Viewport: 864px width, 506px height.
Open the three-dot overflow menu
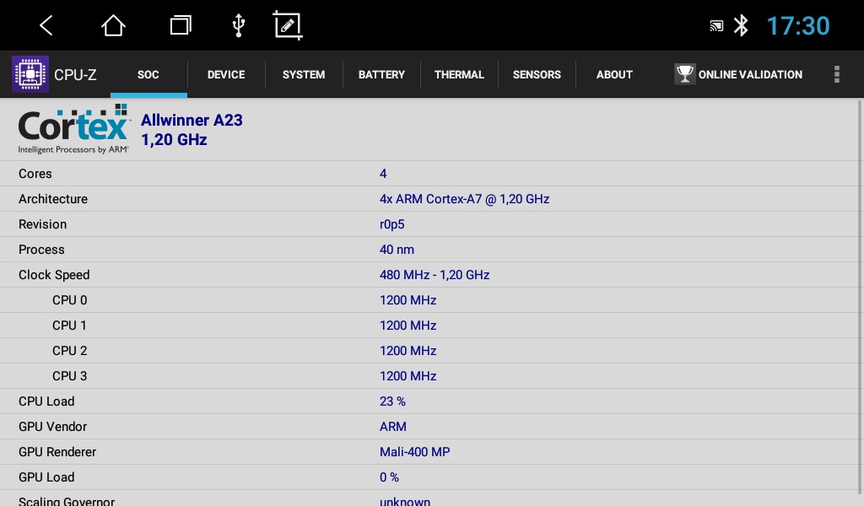(x=836, y=74)
